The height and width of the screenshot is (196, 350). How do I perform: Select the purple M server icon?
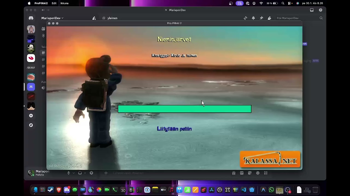[x=31, y=87]
